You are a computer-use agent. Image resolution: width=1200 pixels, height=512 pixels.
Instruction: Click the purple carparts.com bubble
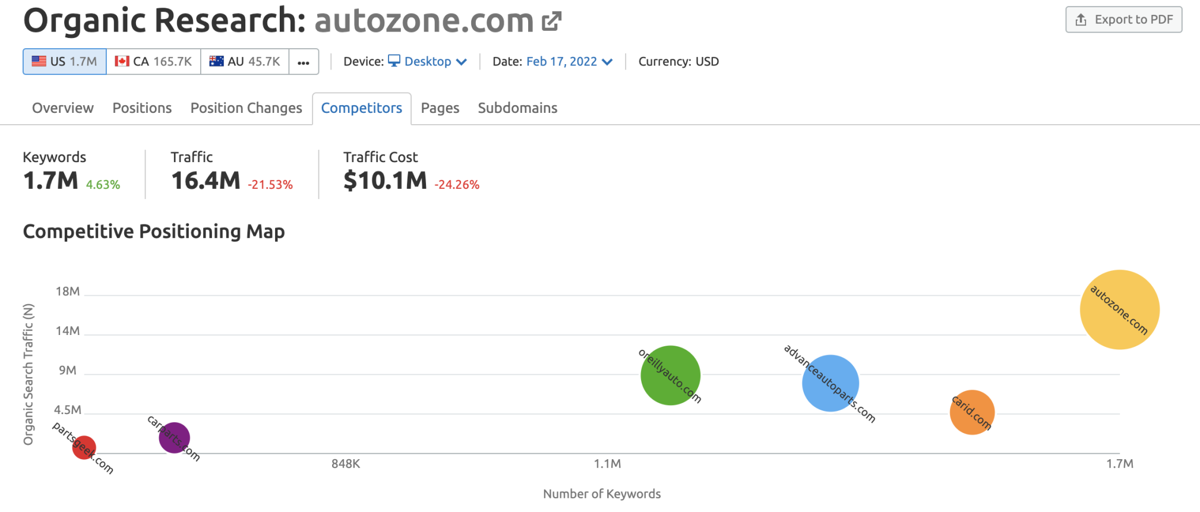coord(174,438)
